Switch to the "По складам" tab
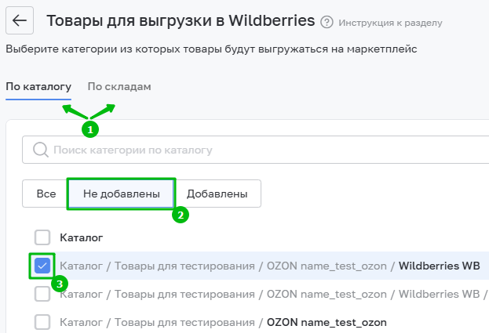Screen dimensions: 489x333 119,86
